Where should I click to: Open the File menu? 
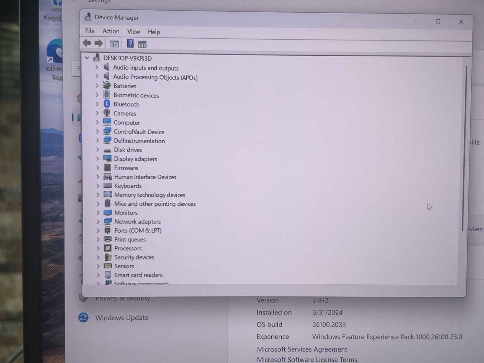click(90, 31)
